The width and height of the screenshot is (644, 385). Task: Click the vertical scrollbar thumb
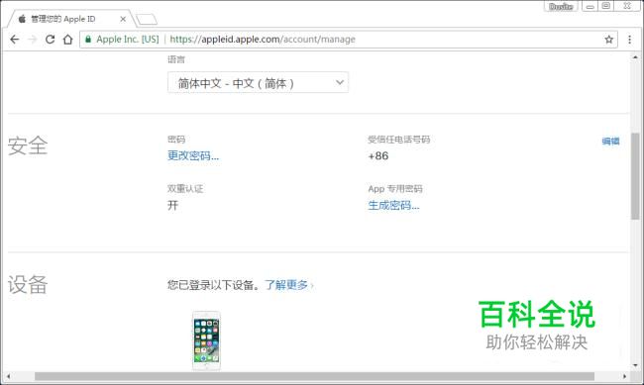(635, 175)
